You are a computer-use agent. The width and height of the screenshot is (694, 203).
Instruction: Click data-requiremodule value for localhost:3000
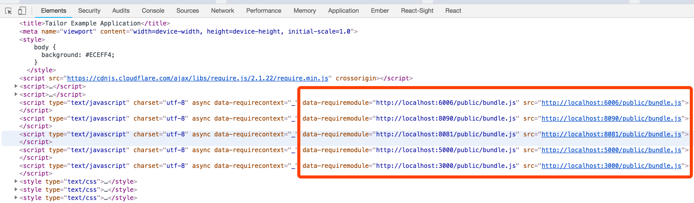(x=446, y=166)
